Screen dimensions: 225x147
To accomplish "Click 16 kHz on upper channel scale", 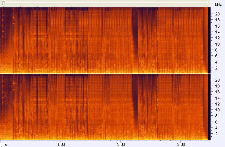I will [x=217, y=26].
